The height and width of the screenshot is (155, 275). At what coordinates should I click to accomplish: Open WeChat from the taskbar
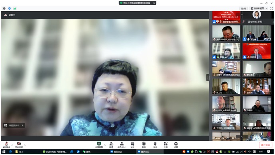[x=86, y=152]
